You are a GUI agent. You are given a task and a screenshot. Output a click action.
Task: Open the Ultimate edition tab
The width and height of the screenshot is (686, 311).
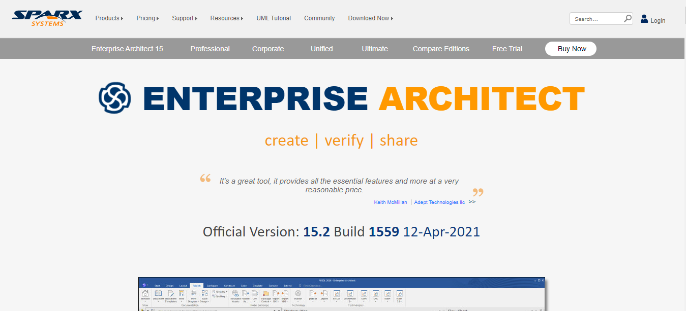pyautogui.click(x=375, y=49)
